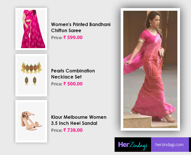This screenshot has height=155, width=191.
Task: Click the Klaur Melbourne Women Heel Sandal title
Action: click(x=79, y=120)
